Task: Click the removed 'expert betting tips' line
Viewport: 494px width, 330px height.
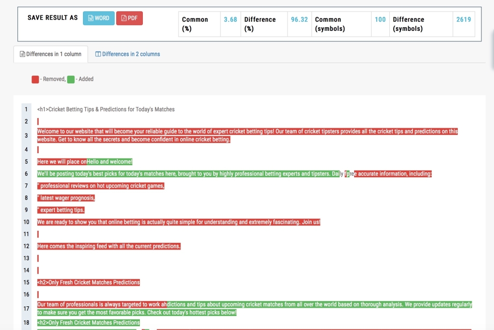Action: (61, 210)
